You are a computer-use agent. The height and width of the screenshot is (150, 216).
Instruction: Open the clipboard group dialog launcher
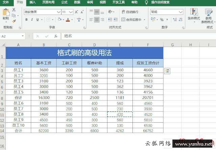click(x=20, y=28)
